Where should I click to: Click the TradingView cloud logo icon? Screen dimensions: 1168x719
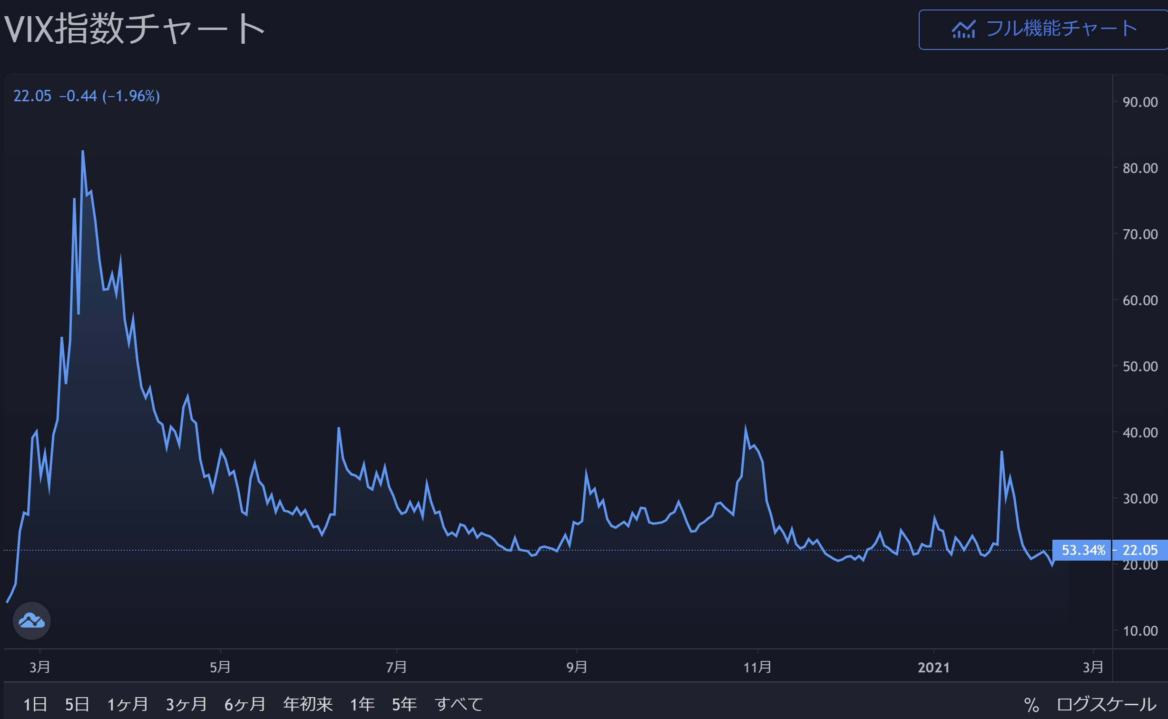click(31, 621)
